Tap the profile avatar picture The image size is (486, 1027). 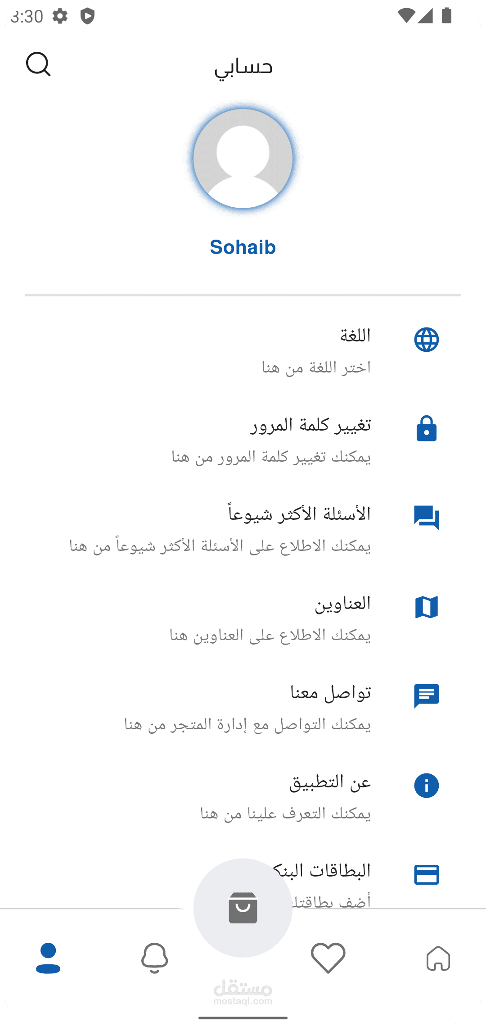coord(243,159)
